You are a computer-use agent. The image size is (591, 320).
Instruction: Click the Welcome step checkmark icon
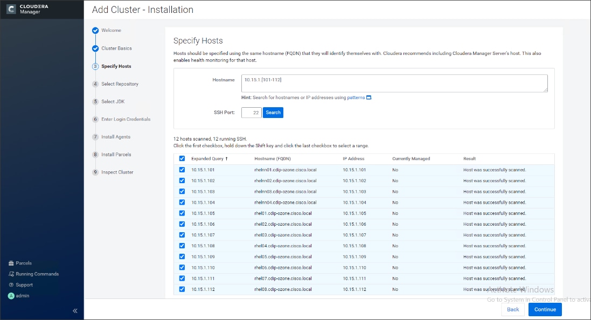point(95,31)
